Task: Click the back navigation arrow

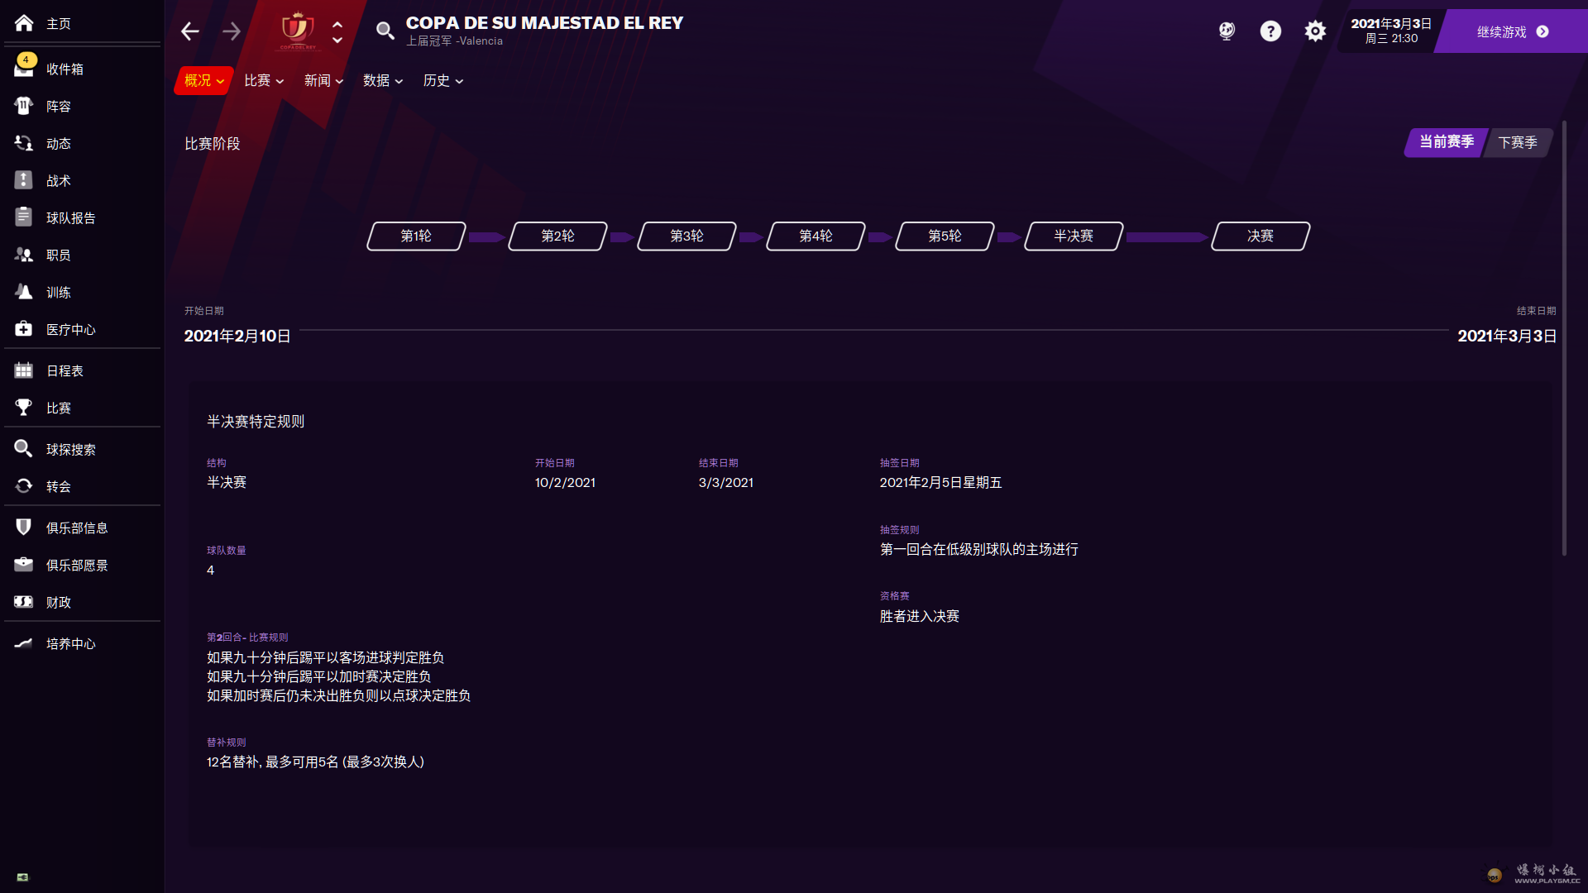Action: 190,31
